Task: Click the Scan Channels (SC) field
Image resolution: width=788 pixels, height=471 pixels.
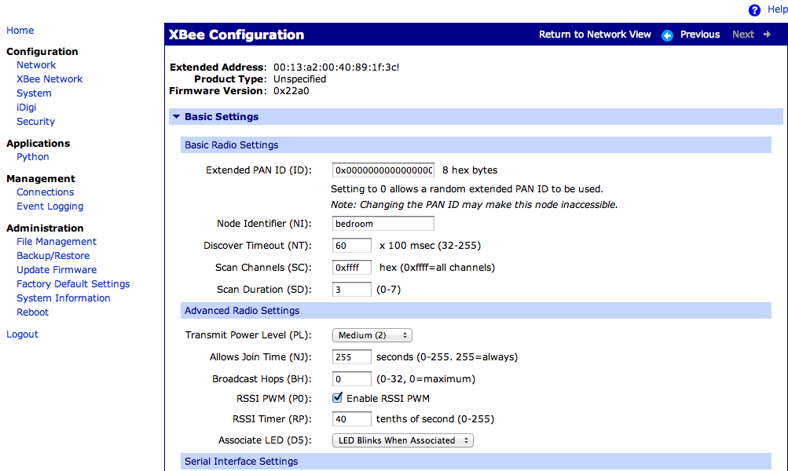Action: coord(351,268)
